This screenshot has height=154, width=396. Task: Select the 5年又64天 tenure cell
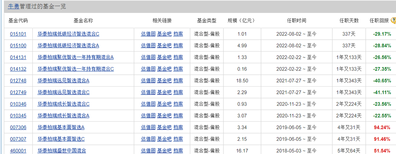coord(349,151)
